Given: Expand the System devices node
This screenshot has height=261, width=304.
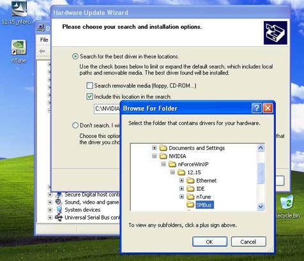Looking at the screenshot, I should coord(50,210).
